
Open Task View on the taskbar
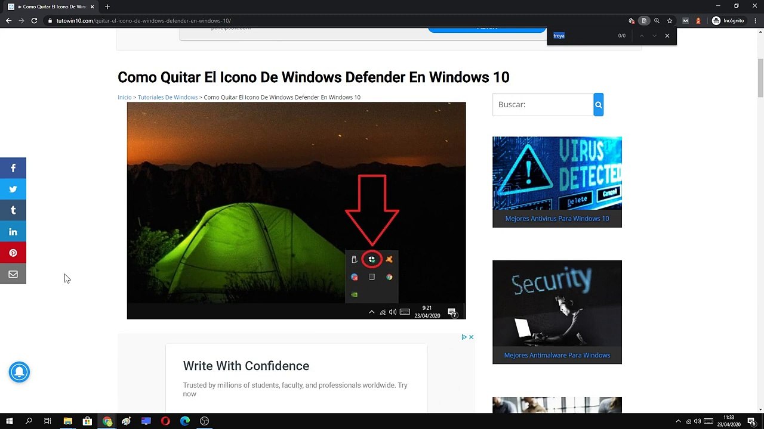[x=48, y=421]
